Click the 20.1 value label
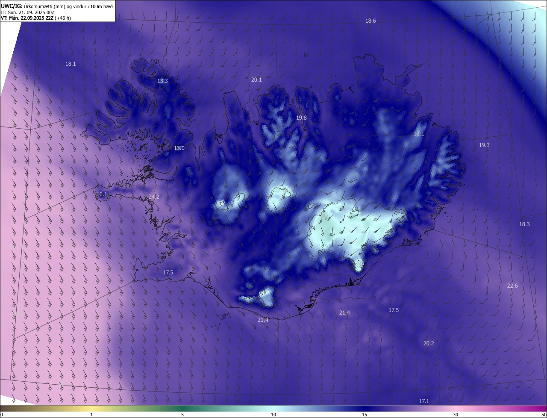 256,80
